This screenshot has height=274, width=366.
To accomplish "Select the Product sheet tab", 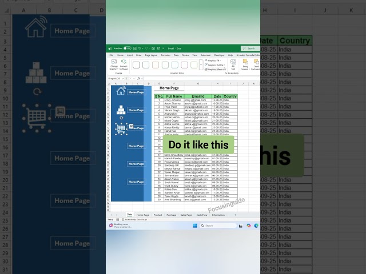I will [158, 215].
